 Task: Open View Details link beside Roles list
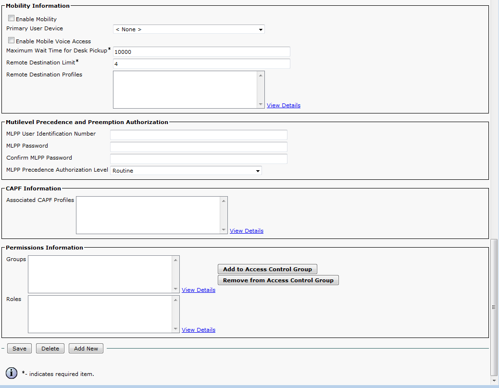(198, 330)
